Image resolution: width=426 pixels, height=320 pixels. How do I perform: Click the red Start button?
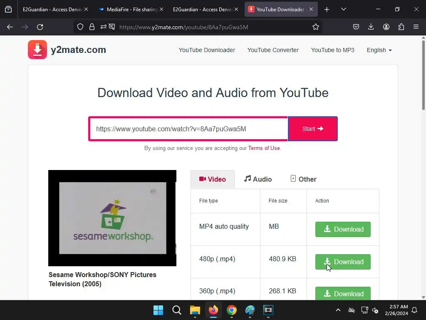pyautogui.click(x=313, y=129)
